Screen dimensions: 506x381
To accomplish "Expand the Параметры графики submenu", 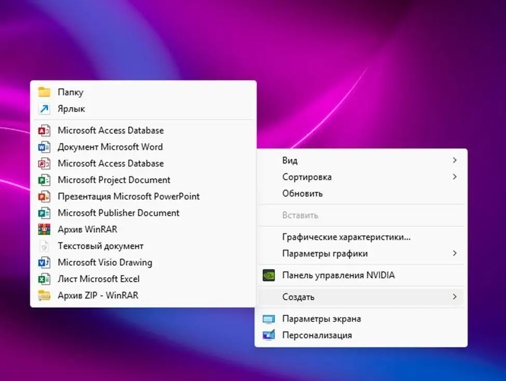I will coord(455,254).
